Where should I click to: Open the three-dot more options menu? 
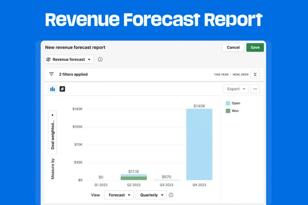[x=255, y=89]
